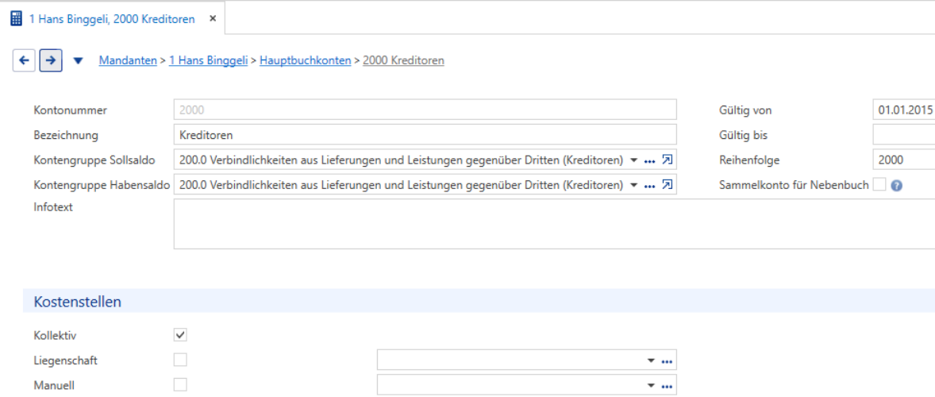935x397 pixels.
Task: Open the Mandanten breadcrumb link
Action: point(128,60)
